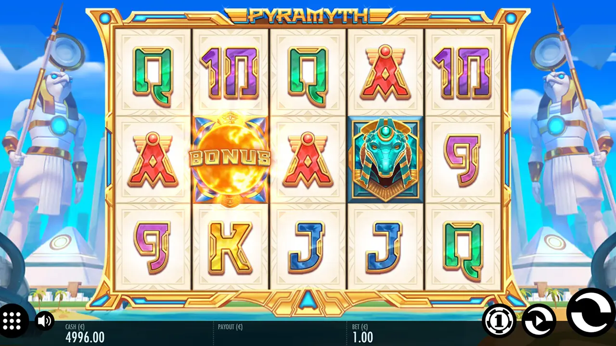Click the cash balance 4996.00

(x=85, y=337)
